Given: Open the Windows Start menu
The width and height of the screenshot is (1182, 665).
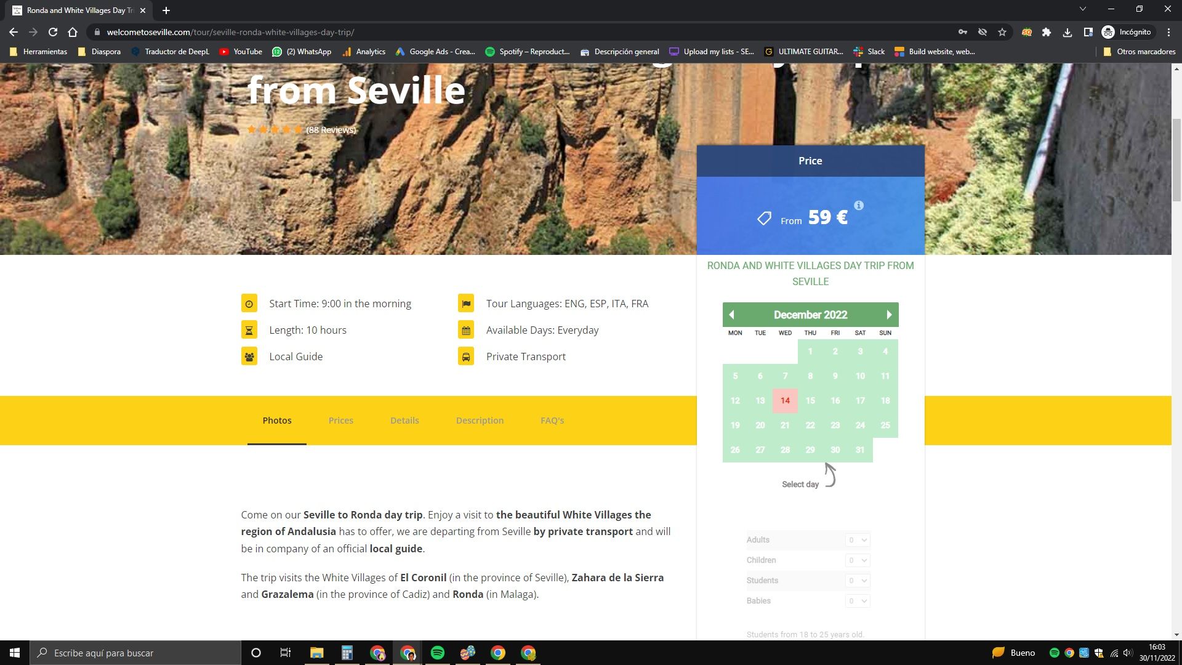Looking at the screenshot, I should pos(15,653).
